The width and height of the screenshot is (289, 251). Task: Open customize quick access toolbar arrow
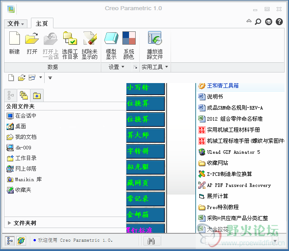[50, 78]
